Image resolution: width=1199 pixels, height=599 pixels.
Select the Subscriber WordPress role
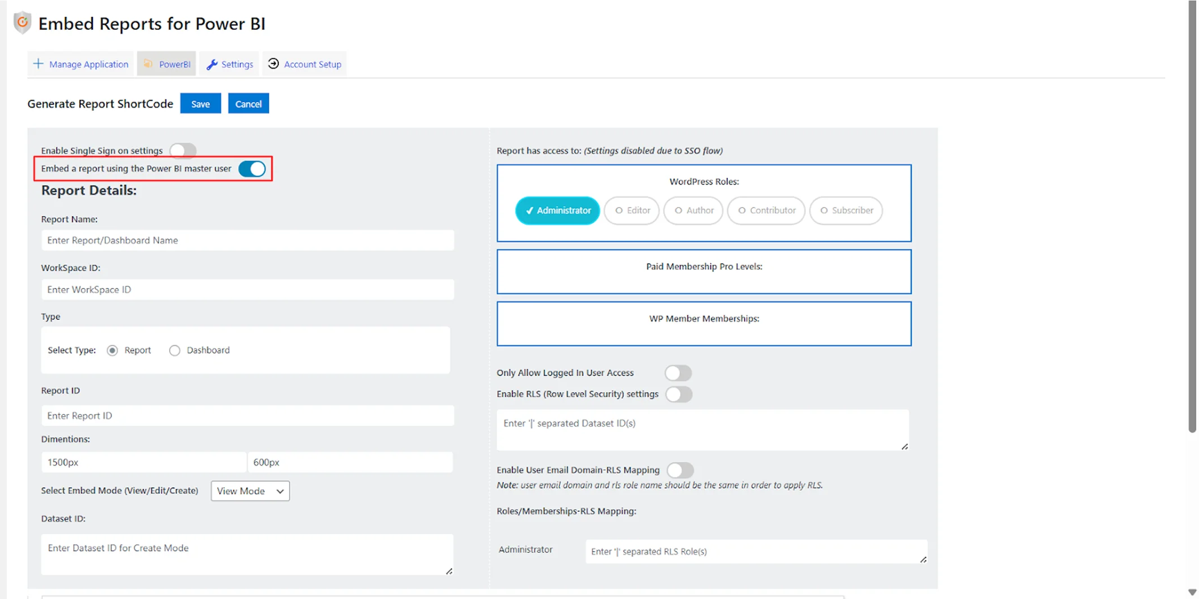(846, 210)
